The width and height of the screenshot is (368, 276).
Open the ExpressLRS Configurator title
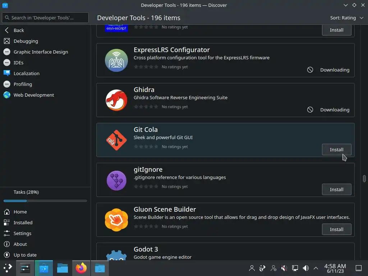point(171,50)
